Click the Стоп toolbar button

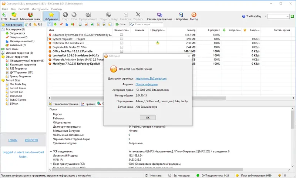click(x=74, y=16)
